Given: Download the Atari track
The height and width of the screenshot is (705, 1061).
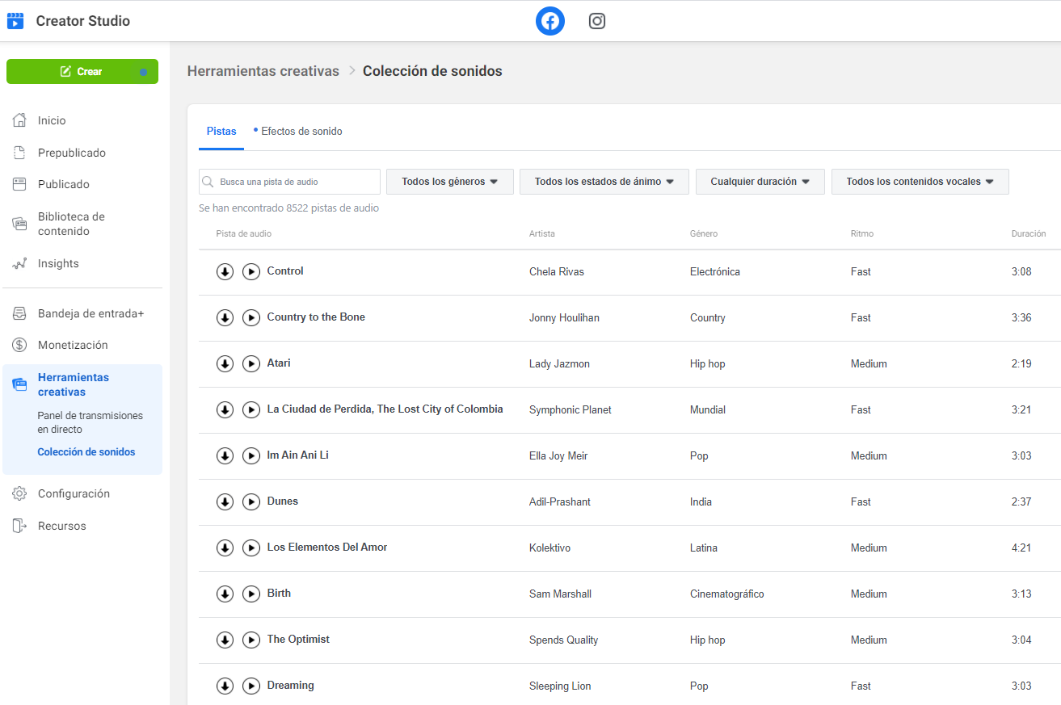Looking at the screenshot, I should click(225, 364).
